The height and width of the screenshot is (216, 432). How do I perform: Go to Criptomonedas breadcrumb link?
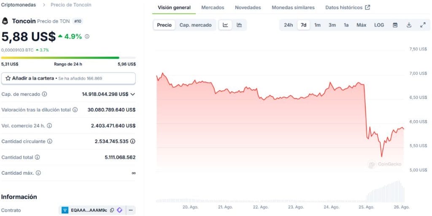point(19,5)
